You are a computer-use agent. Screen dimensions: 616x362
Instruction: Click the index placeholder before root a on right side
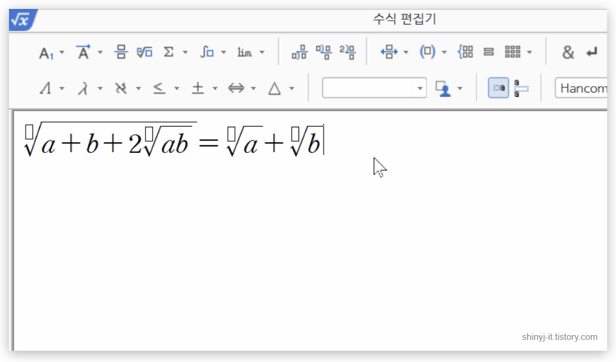[x=231, y=134]
